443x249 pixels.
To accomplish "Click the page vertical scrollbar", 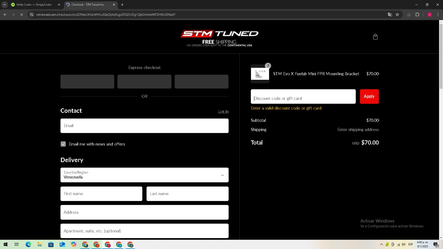I will 441,56.
